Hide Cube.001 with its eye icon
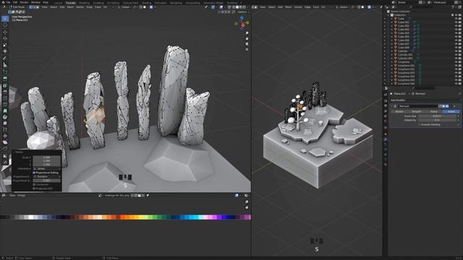Screen dimensions: 463x260 point(456,22)
